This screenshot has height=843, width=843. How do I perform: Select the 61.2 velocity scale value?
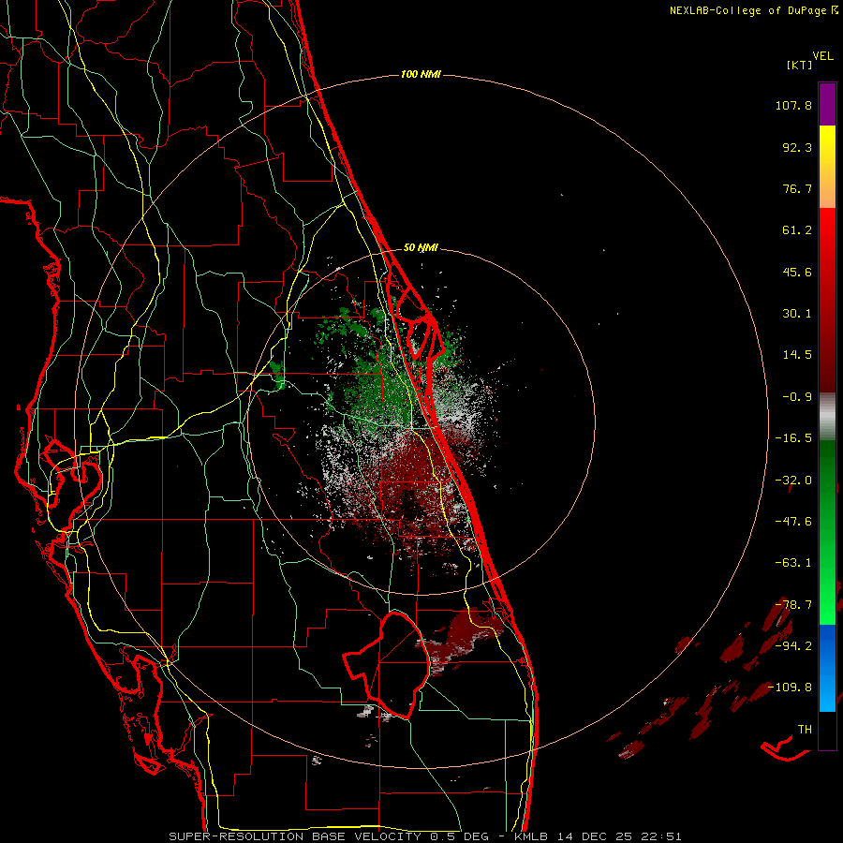point(797,230)
